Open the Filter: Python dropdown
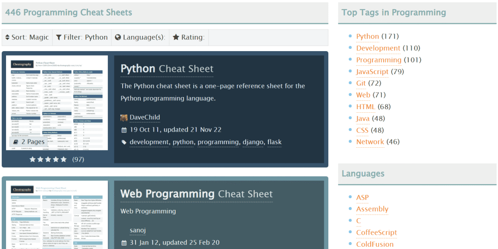Image resolution: width=498 pixels, height=249 pixels. click(82, 37)
